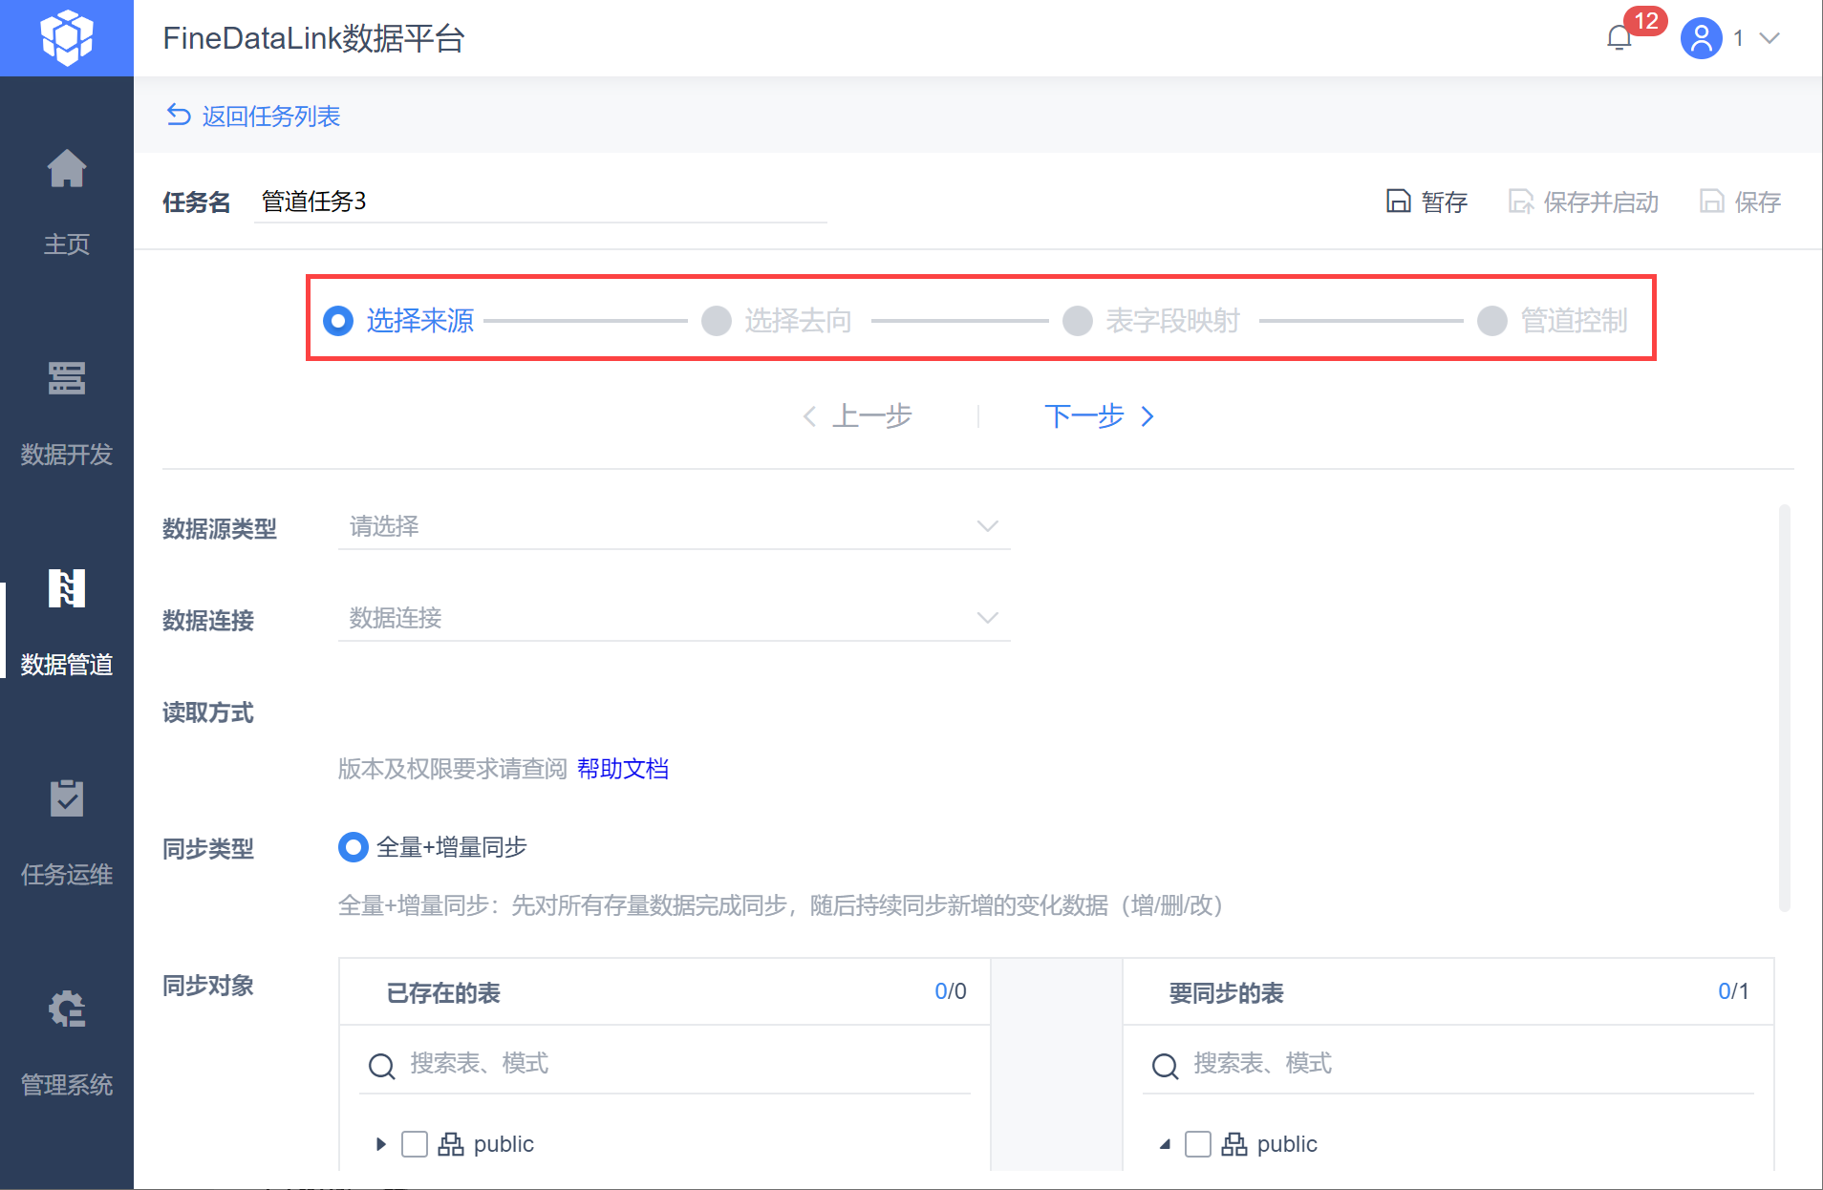
Task: Switch to the 表字段映射 step label
Action: pyautogui.click(x=1173, y=321)
